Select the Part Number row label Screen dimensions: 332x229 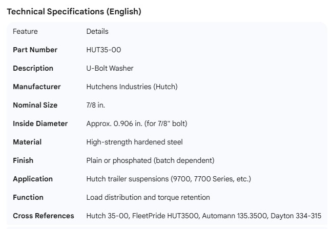35,50
